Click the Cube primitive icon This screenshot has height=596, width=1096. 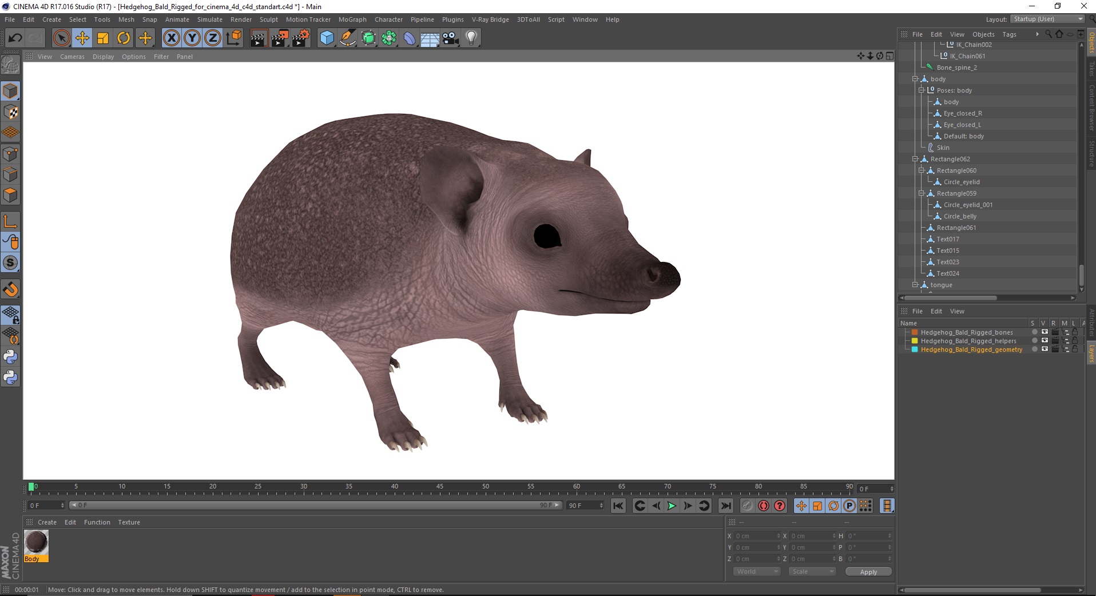[x=327, y=38]
